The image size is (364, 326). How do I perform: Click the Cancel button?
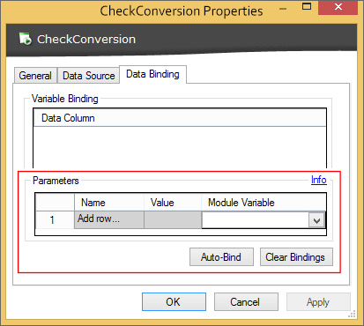click(246, 301)
